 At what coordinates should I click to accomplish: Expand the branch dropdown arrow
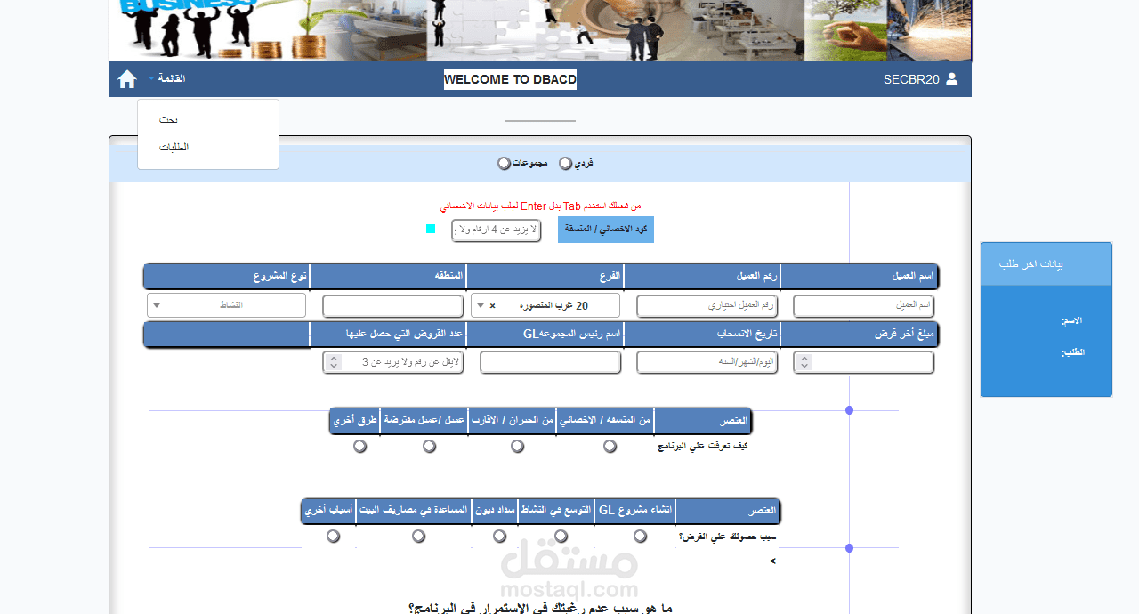pos(481,306)
